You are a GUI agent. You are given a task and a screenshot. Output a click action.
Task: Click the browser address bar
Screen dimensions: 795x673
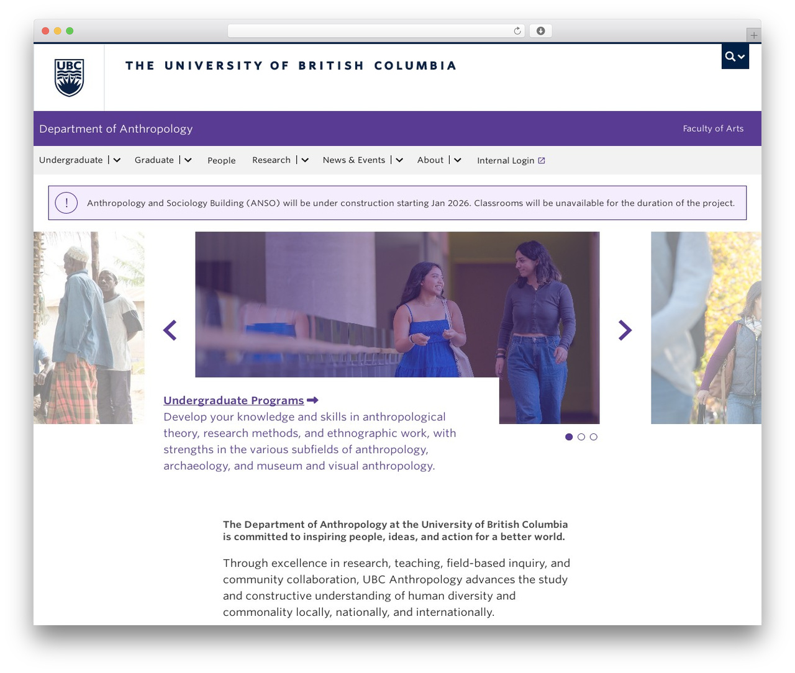point(376,31)
